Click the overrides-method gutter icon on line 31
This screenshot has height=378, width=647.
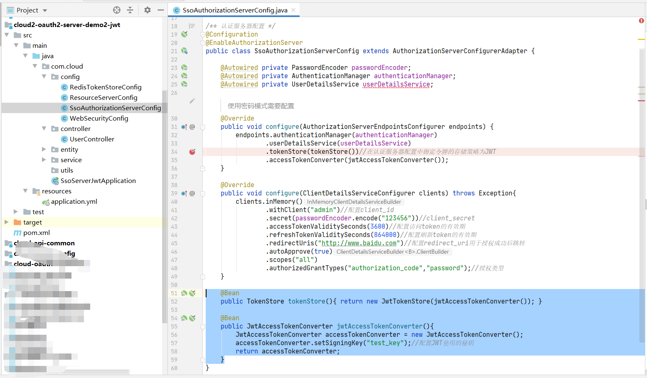[184, 127]
